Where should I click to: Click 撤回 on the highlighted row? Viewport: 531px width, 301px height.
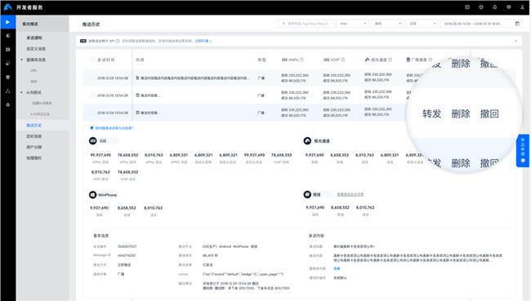pyautogui.click(x=489, y=113)
